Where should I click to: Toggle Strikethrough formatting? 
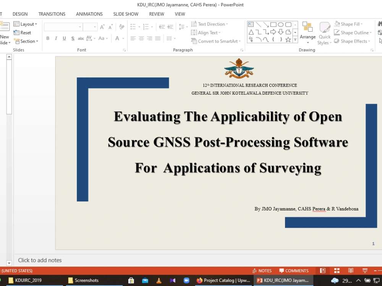81,39
